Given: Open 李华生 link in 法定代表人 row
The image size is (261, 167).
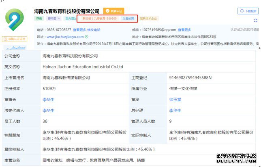Looking at the screenshot, I should [x=49, y=111].
